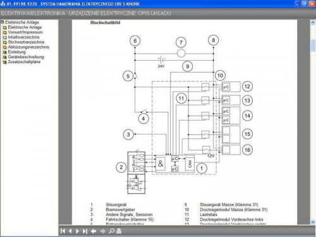This screenshot has width=316, height=237.
Task: Click the back navigation arrow icon
Action: (94, 231)
